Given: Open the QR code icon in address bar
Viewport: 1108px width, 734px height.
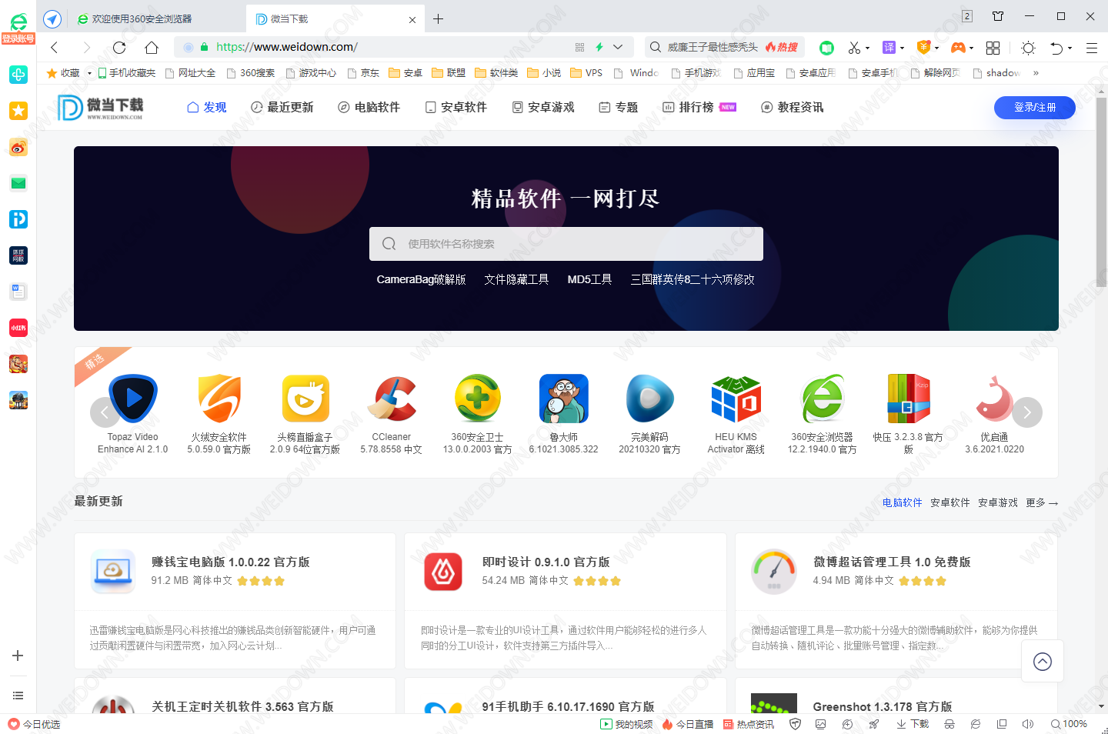Looking at the screenshot, I should (579, 47).
